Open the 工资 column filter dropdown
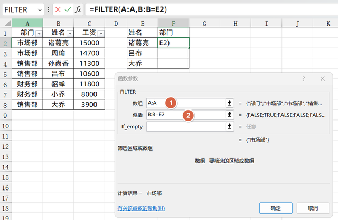The width and height of the screenshot is (338, 220). click(100, 33)
